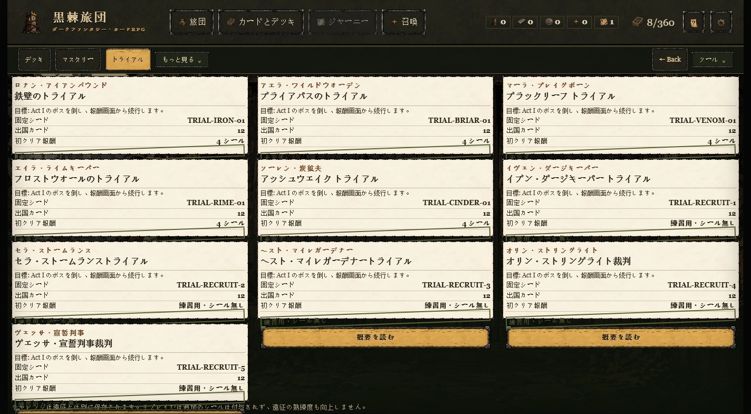The width and height of the screenshot is (751, 414).
Task: Click the card collection 8/360 counter
Action: tap(653, 22)
